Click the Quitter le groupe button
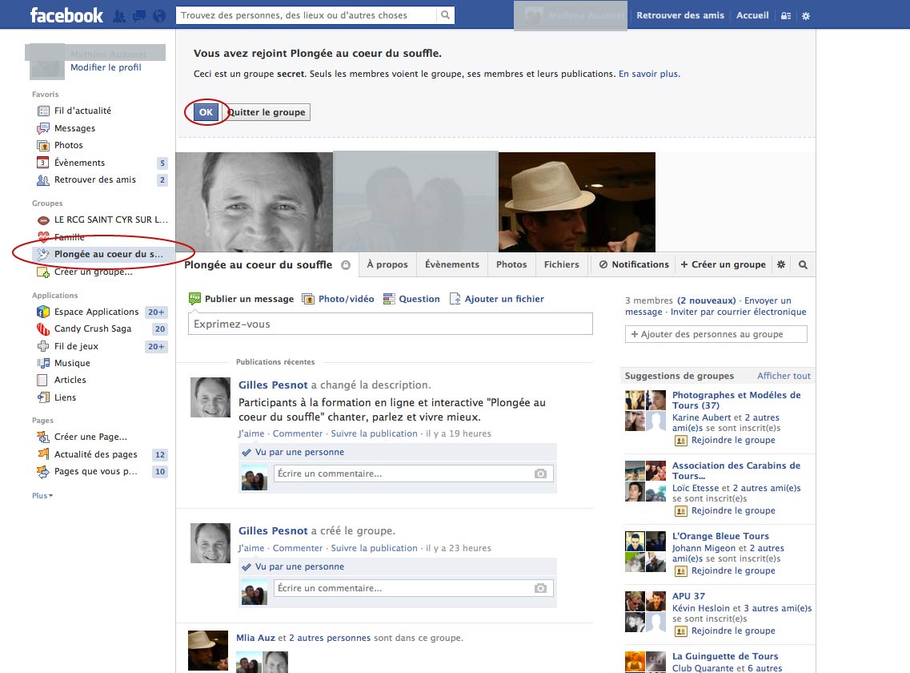Screen dimensions: 910x673 click(267, 112)
